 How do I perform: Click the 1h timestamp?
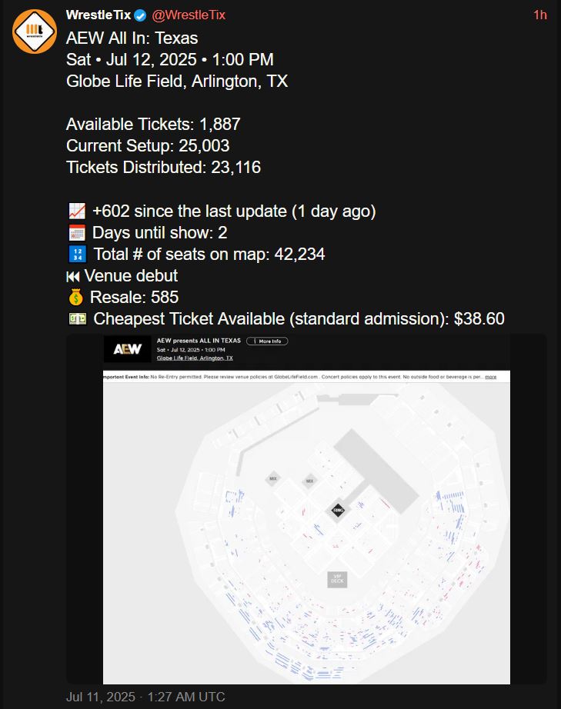pyautogui.click(x=540, y=15)
